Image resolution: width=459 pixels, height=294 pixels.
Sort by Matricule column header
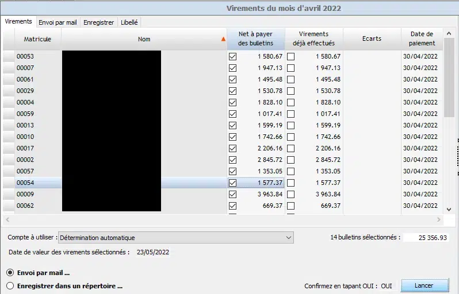point(37,39)
